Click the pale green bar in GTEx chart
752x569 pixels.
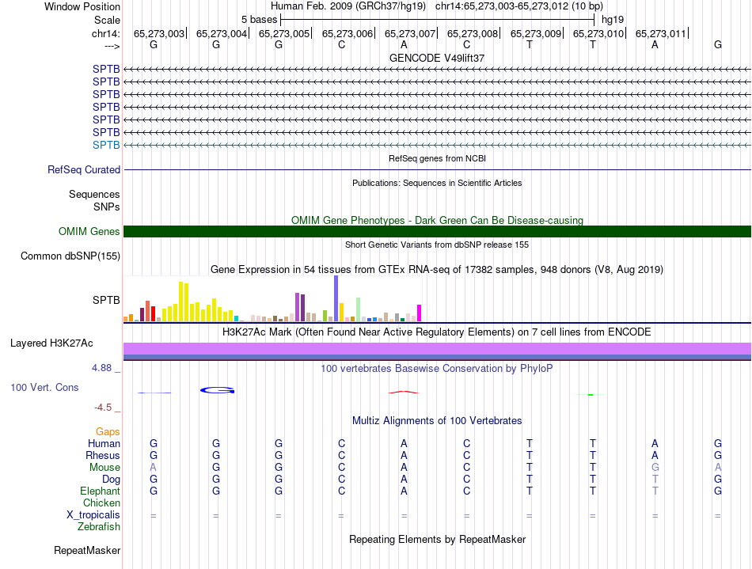coord(359,309)
